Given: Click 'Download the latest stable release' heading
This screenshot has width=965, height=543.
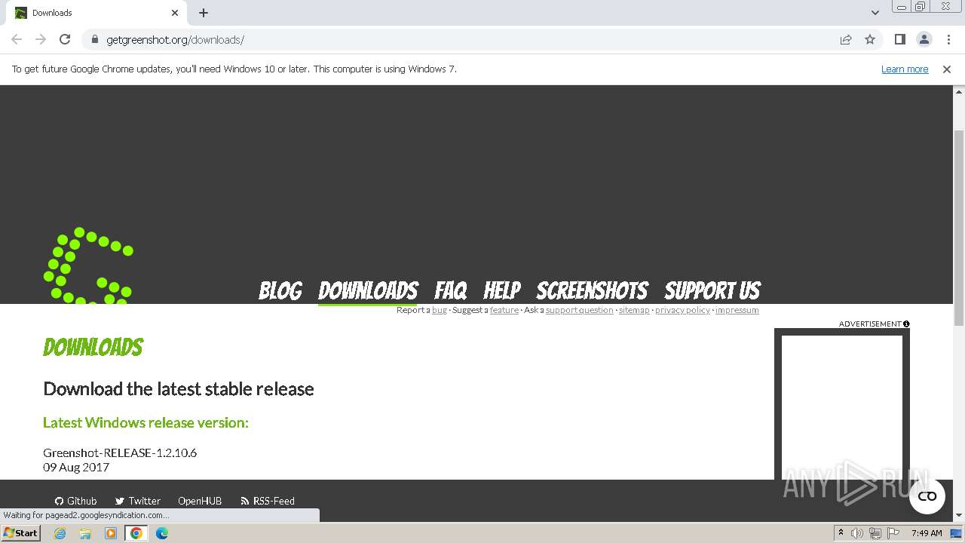Looking at the screenshot, I should click(179, 388).
